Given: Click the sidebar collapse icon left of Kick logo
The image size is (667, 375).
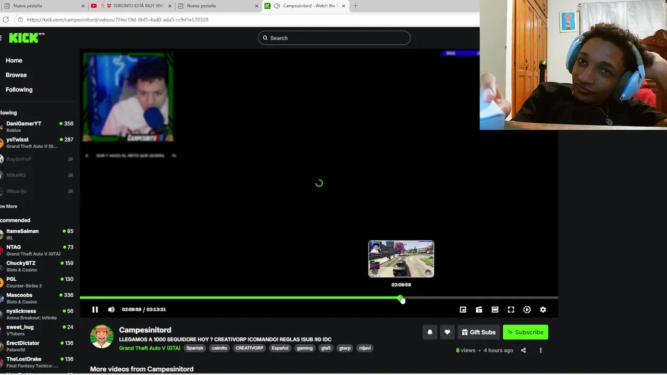Looking at the screenshot, I should pos(1,37).
